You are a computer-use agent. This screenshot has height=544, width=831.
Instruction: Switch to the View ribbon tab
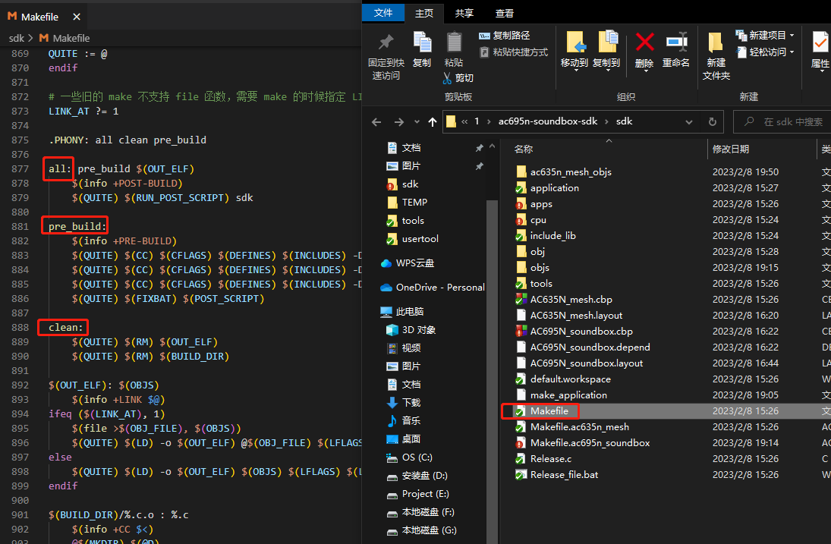coord(505,13)
